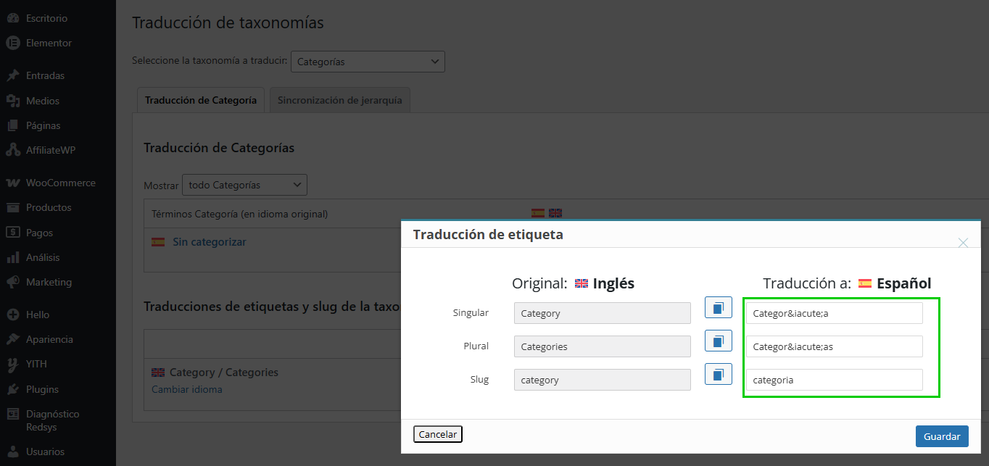Open the Mostrar todo Categorías dropdown
The height and width of the screenshot is (466, 989).
click(244, 185)
